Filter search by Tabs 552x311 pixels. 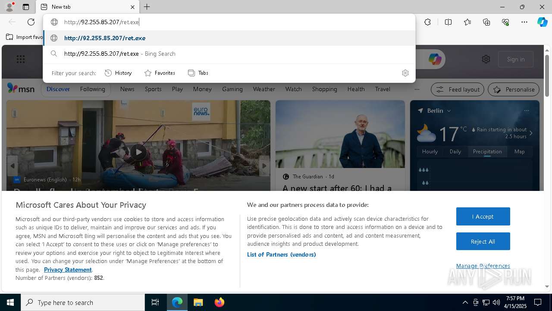pos(198,73)
